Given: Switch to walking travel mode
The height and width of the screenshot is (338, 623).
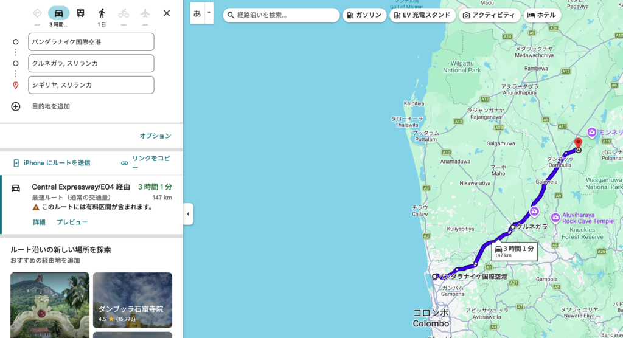Looking at the screenshot, I should [x=102, y=13].
